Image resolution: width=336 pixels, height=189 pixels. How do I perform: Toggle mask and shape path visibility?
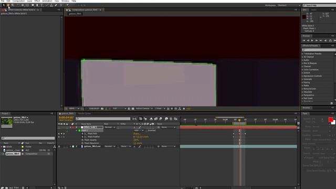[x=86, y=109]
